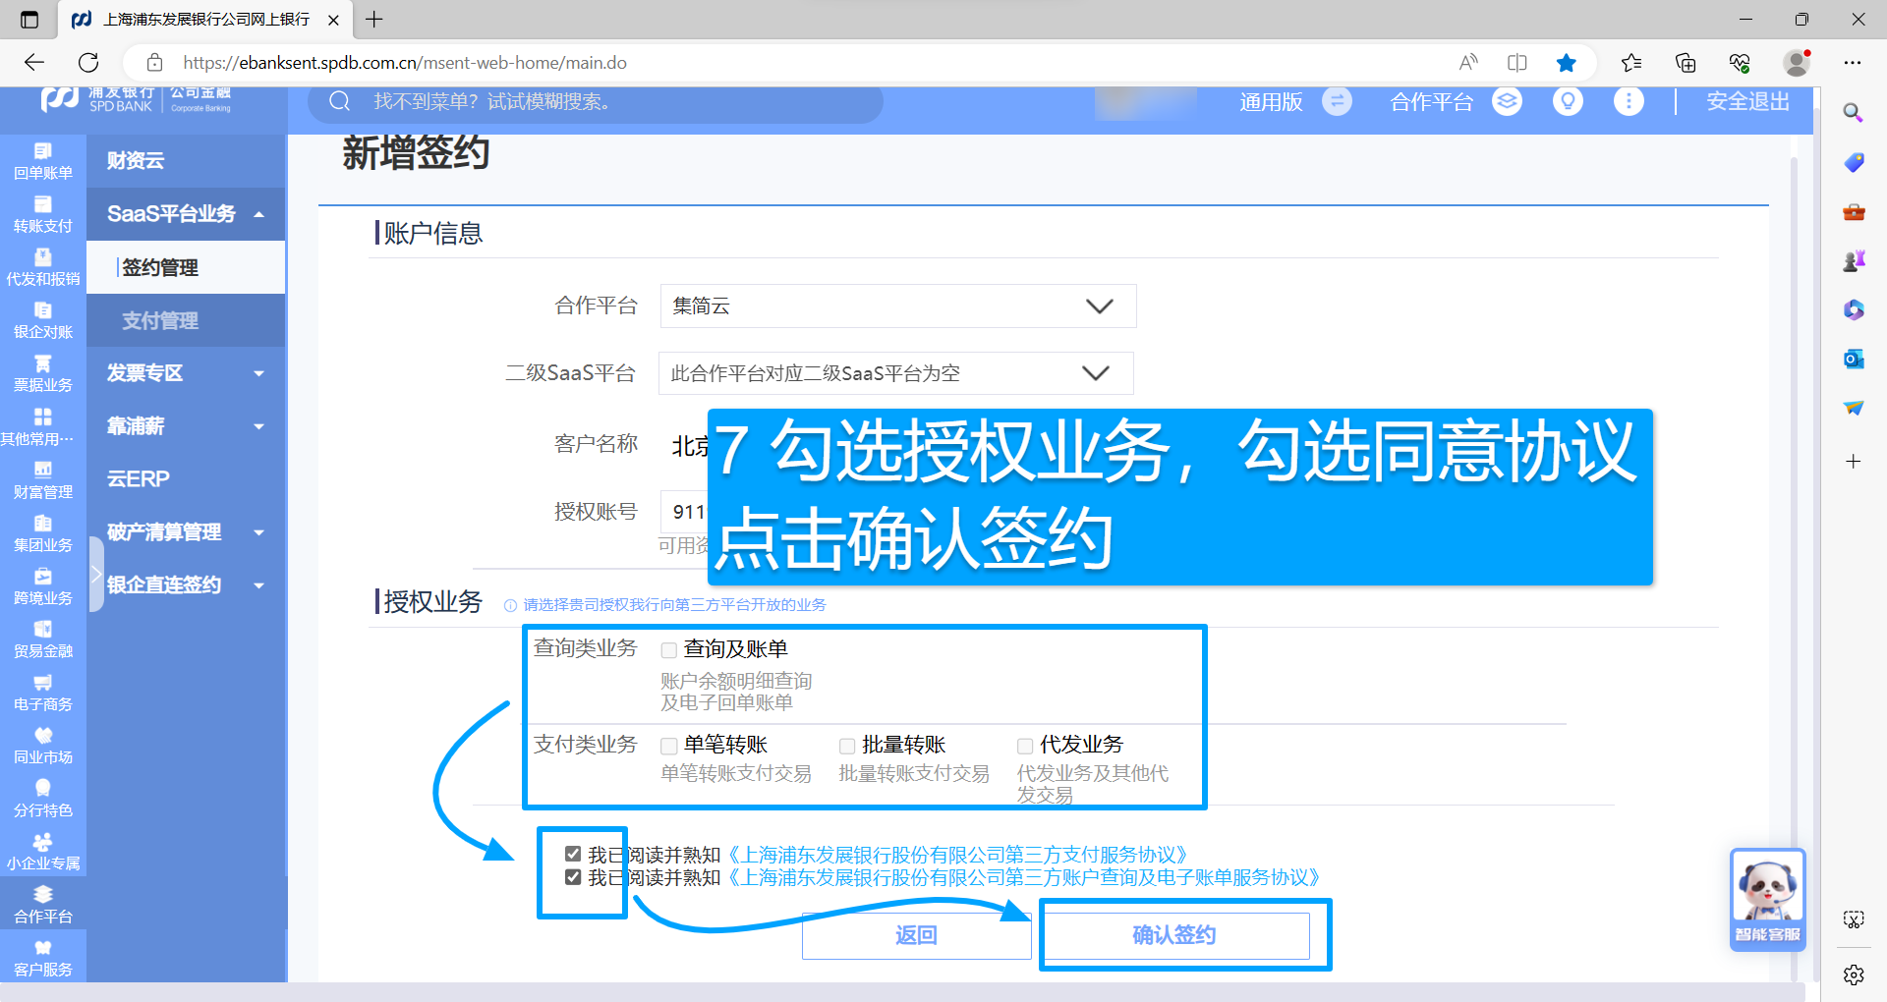
Task: Click the 返回 button
Action: tap(916, 935)
